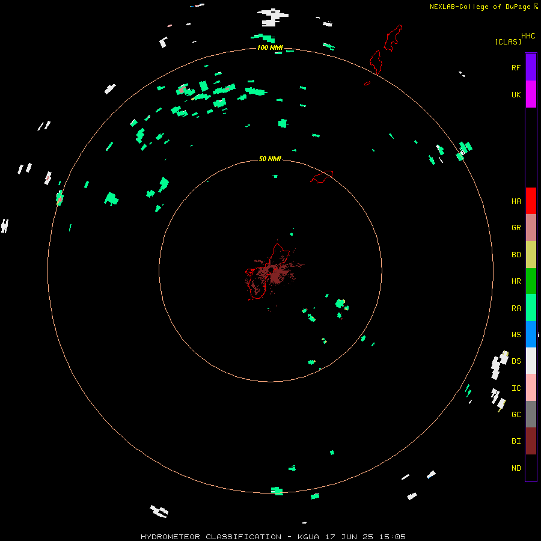The height and width of the screenshot is (541, 541).
Task: Click the 'HYDROMETEOR CLASSIFICATION' title text
Action: click(x=211, y=537)
